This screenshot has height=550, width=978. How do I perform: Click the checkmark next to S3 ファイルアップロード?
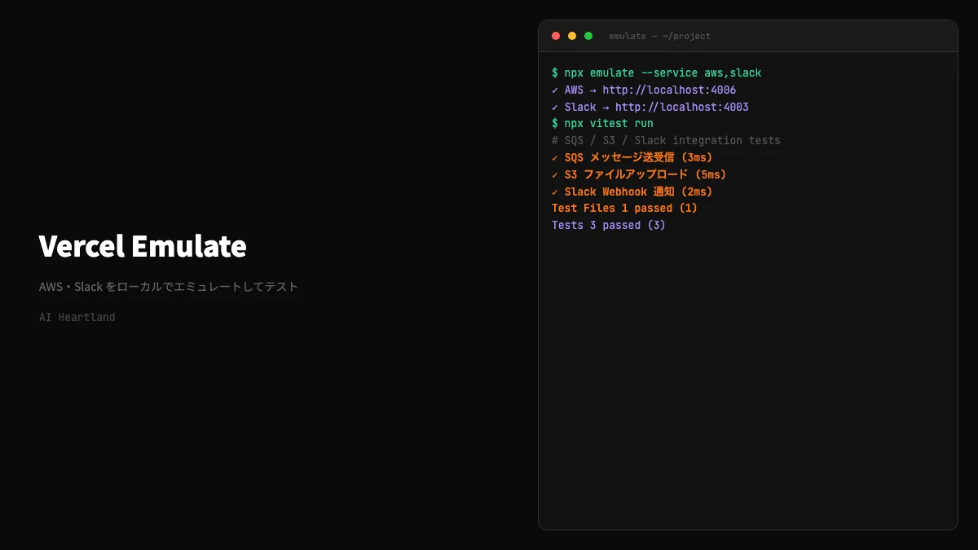tap(555, 174)
